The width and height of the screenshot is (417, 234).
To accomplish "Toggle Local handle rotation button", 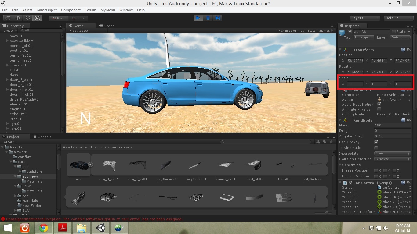I will pyautogui.click(x=78, y=18).
